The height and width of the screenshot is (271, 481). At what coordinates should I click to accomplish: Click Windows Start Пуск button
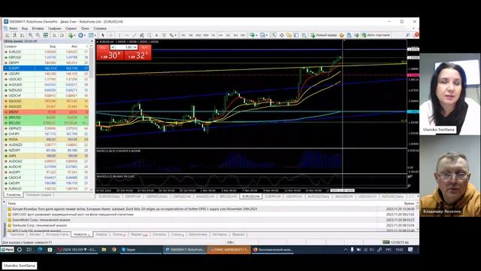[8, 250]
